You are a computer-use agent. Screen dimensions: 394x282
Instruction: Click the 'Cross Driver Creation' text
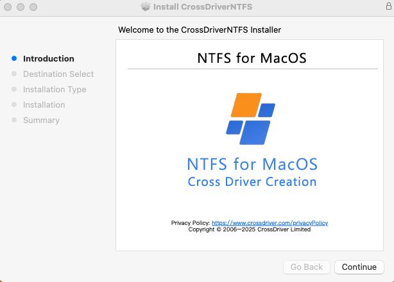pyautogui.click(x=252, y=181)
